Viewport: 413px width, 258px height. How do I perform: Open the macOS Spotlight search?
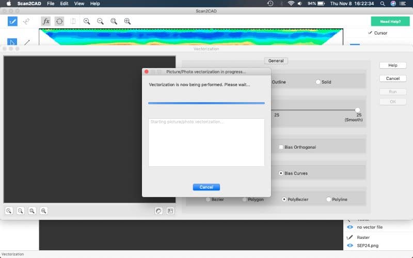[x=383, y=4]
